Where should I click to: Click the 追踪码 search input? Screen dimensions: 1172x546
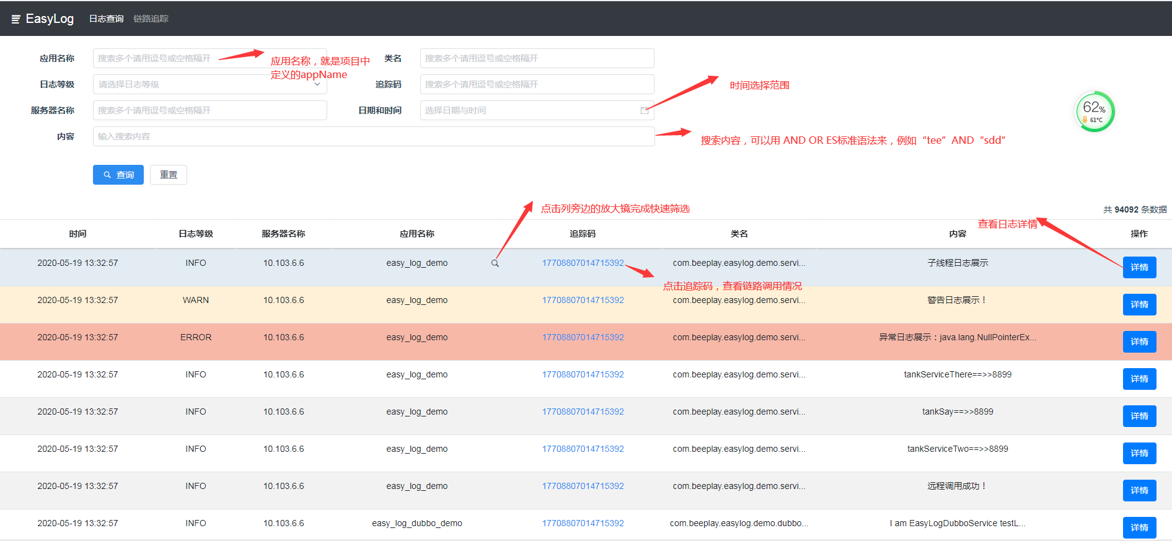click(x=537, y=84)
